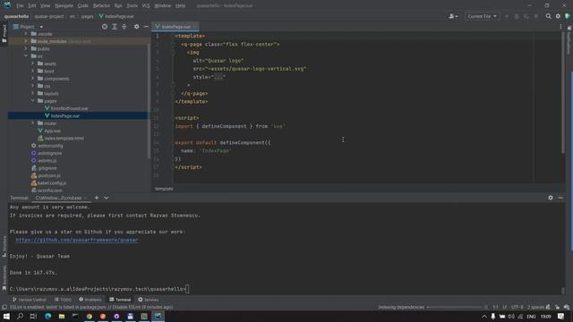Open editor tabs more options menu

(x=560, y=27)
